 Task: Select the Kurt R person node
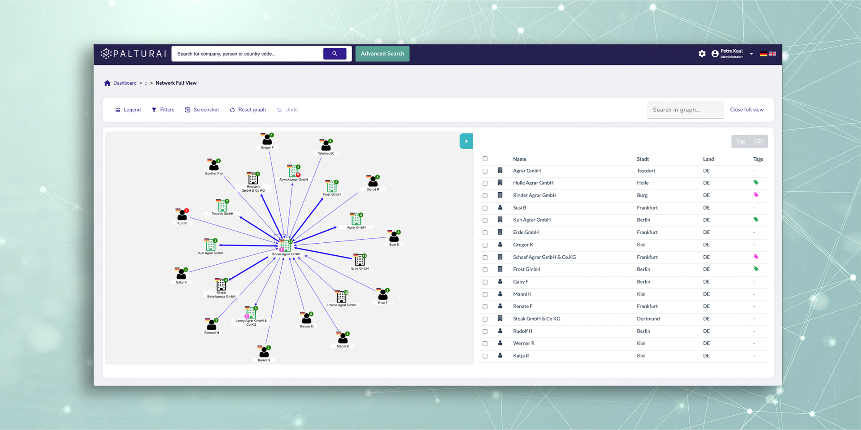point(182,215)
